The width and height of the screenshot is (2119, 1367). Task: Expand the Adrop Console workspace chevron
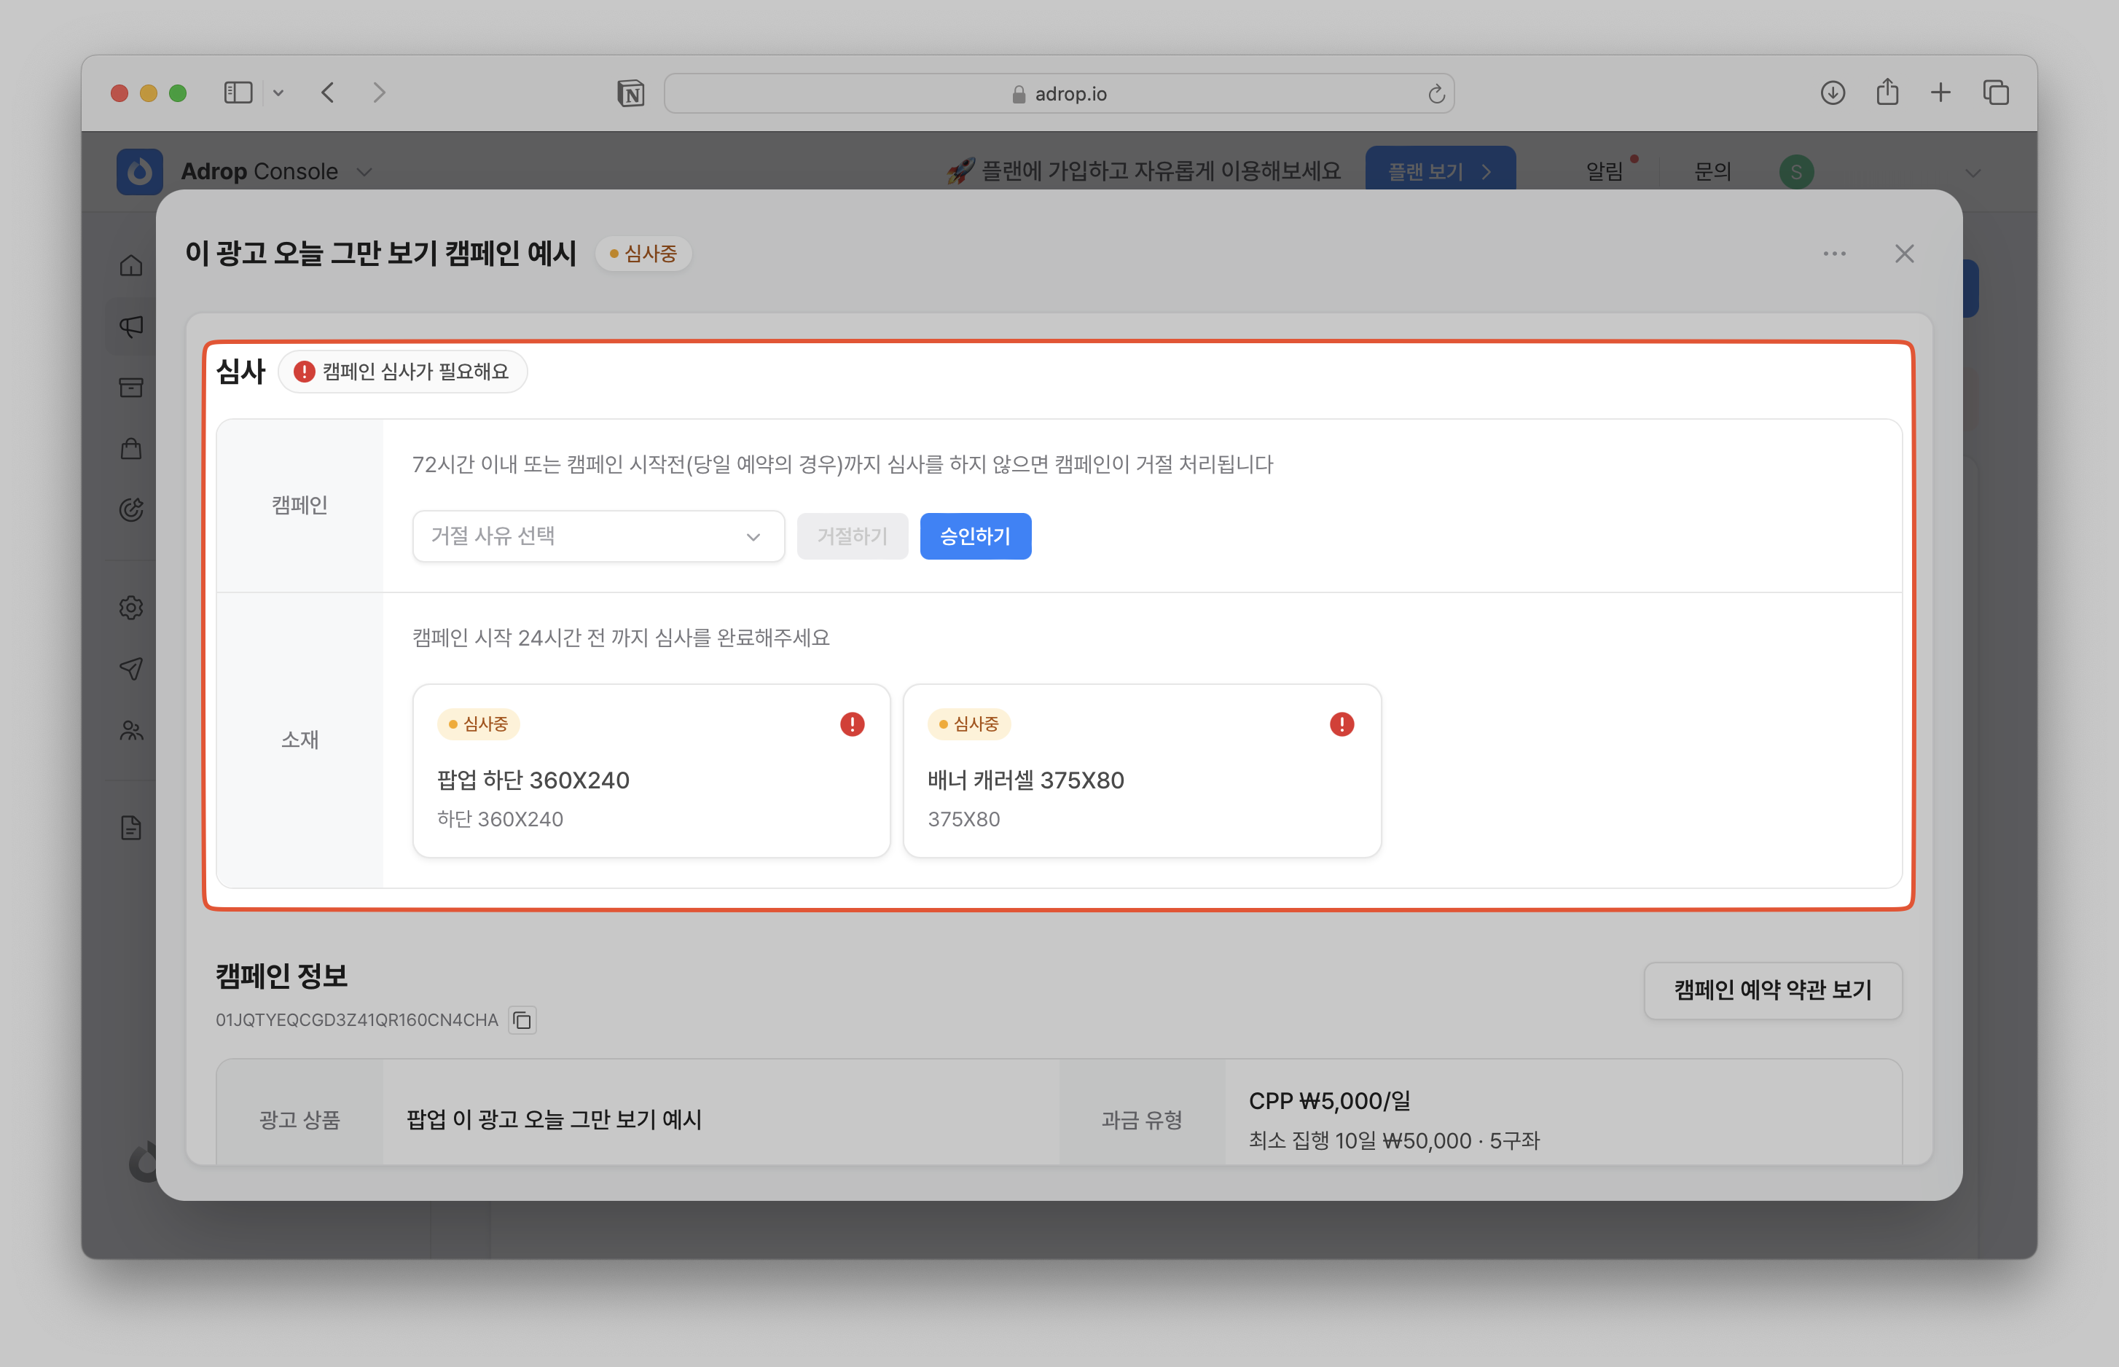(364, 172)
